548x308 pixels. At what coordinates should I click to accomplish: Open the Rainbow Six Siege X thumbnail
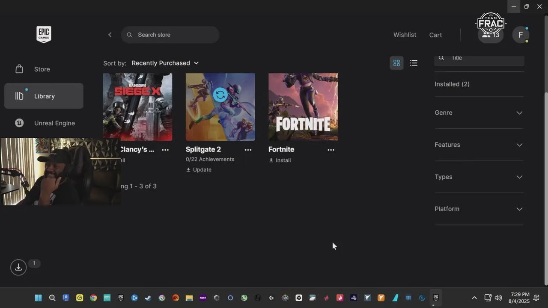137,107
